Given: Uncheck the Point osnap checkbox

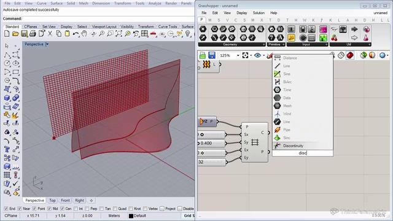Looking at the screenshot, I should point(34,209).
